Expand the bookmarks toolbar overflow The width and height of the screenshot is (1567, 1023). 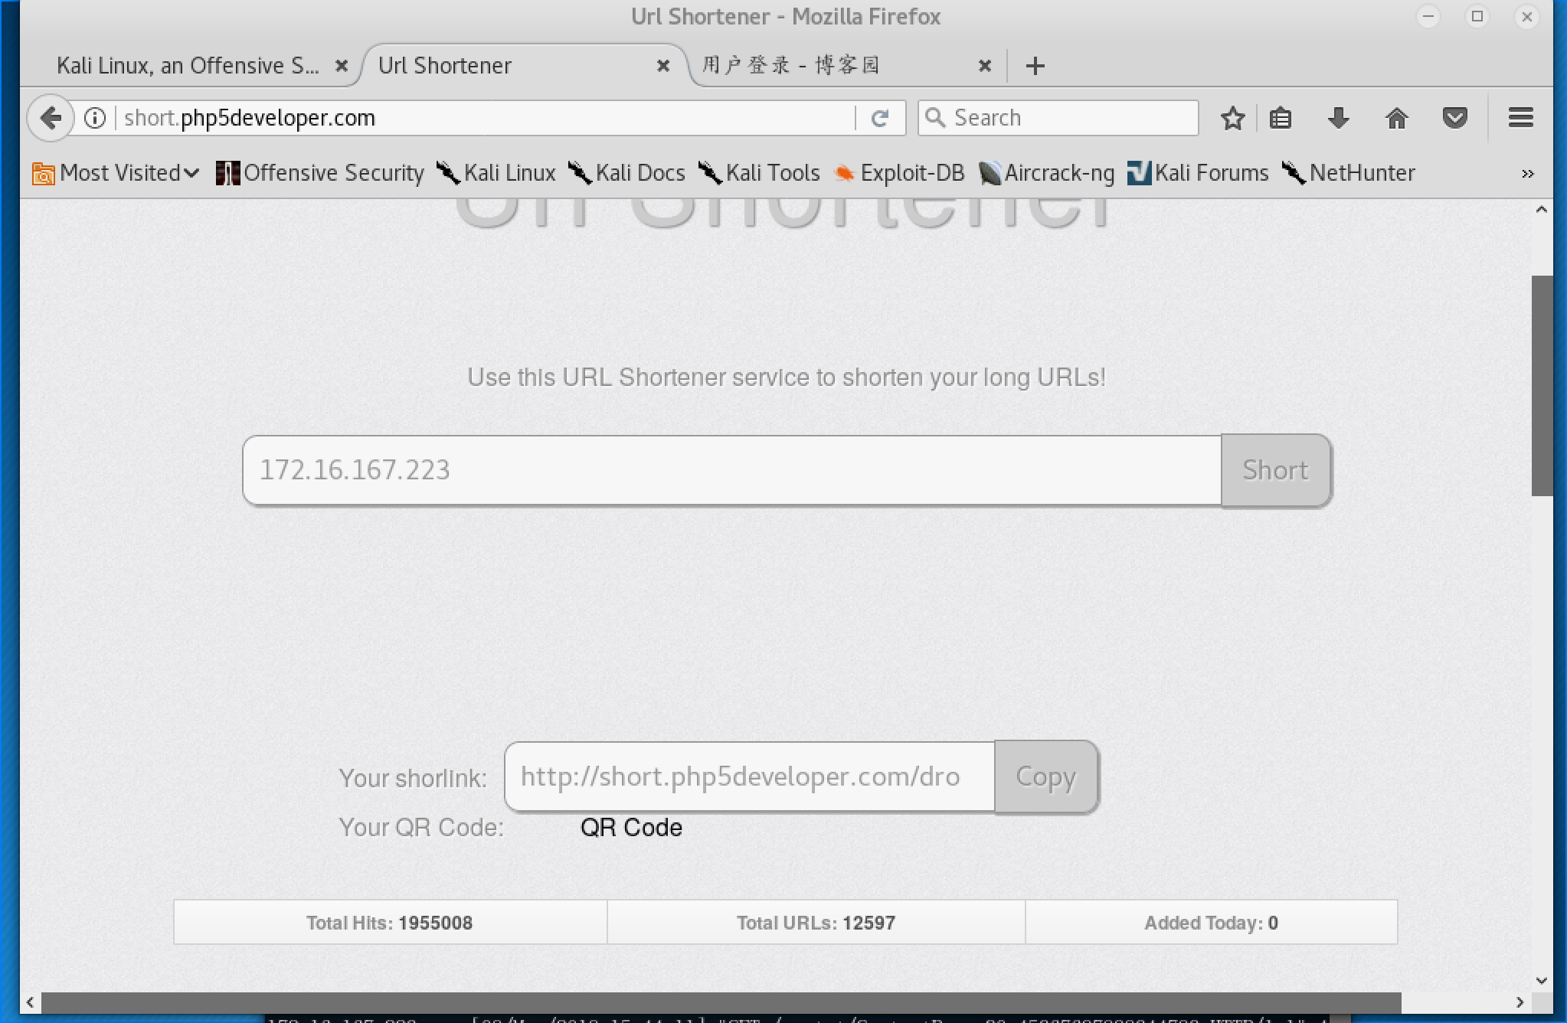point(1528,174)
